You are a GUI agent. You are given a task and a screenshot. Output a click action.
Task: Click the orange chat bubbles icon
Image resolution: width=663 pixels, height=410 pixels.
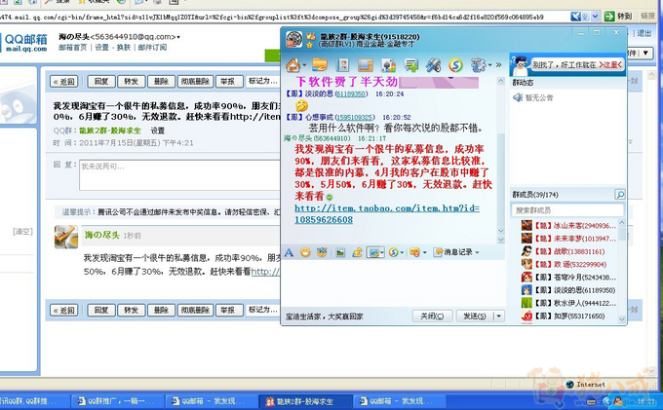[414, 252]
